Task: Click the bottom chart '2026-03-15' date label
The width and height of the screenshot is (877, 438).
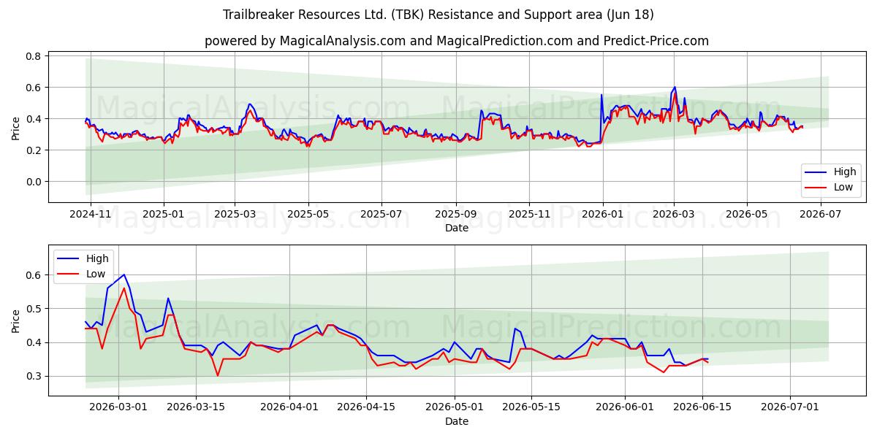Action: [x=196, y=408]
